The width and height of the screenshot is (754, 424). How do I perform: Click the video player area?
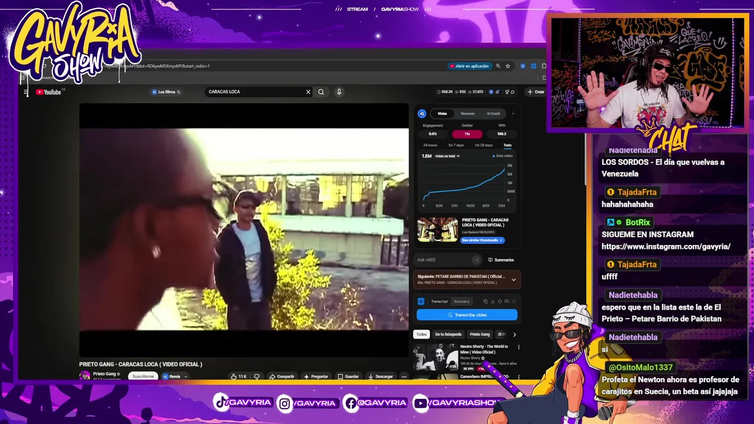point(244,230)
